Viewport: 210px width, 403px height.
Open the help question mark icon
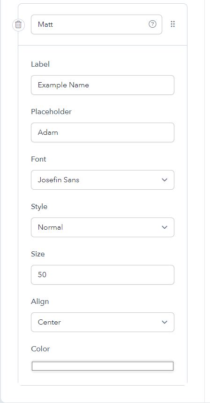point(152,24)
